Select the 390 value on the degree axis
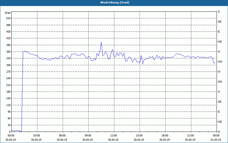Viewport: 228px width, 143px height. [x=9, y=45]
